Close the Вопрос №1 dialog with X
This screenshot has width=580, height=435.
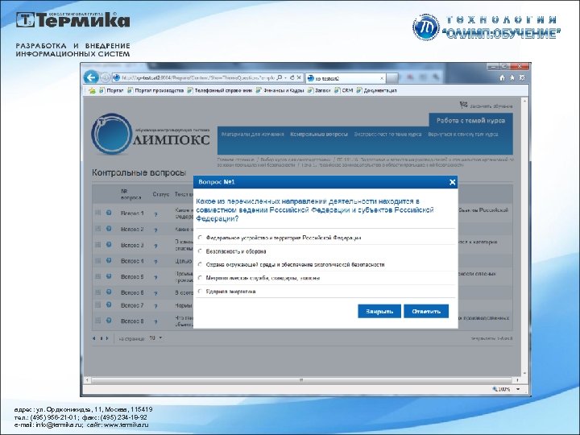click(x=452, y=182)
